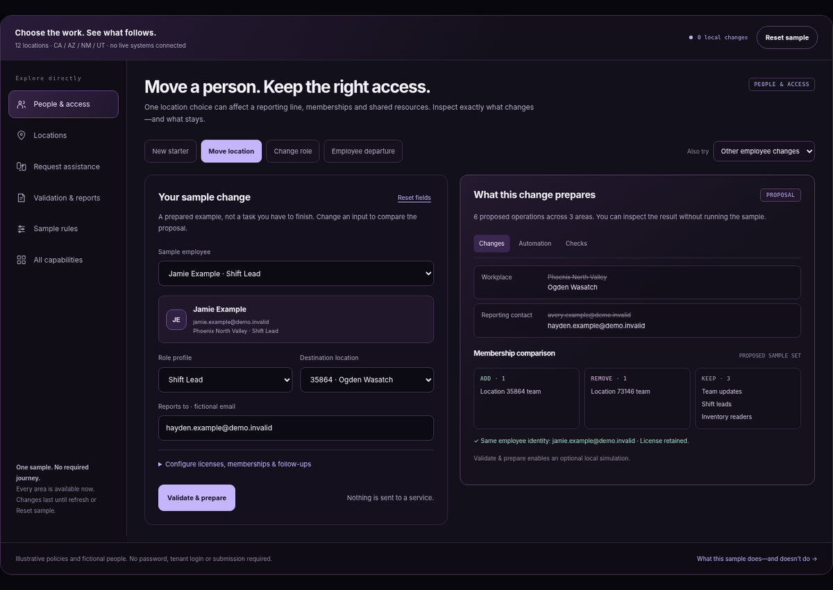Open Request assistance in sidebar
The width and height of the screenshot is (833, 590).
(63, 167)
